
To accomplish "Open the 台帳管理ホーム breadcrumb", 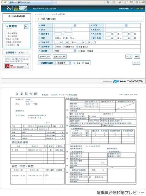I will (x=43, y=14).
